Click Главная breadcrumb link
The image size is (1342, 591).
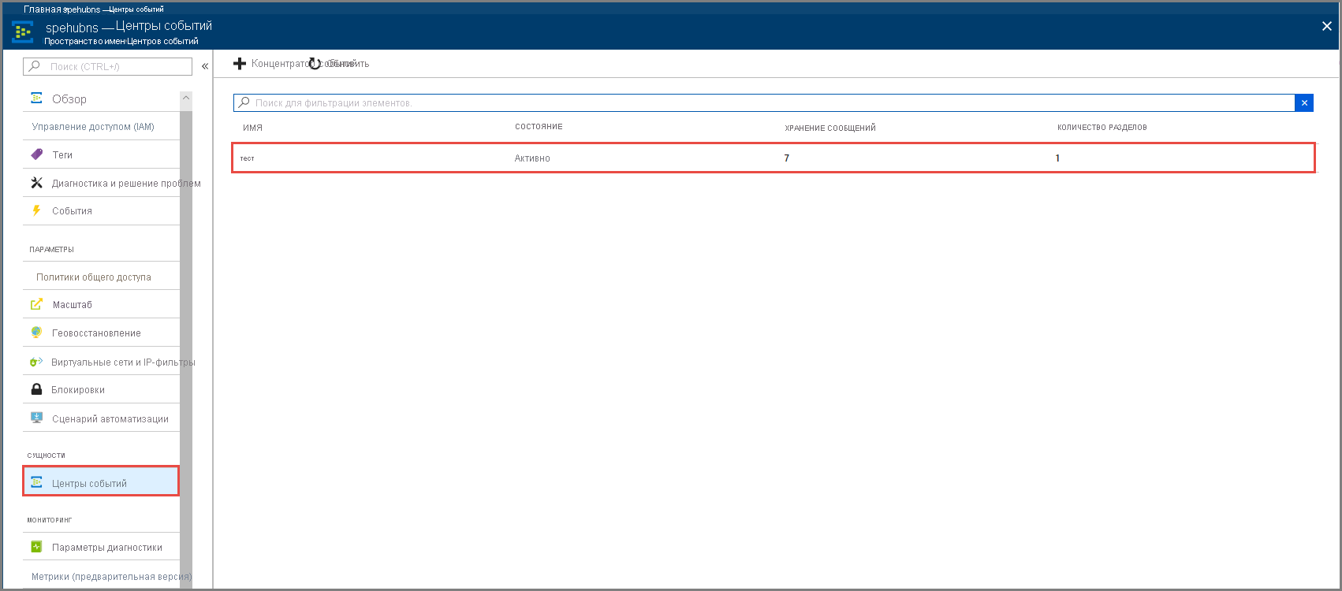coord(42,9)
